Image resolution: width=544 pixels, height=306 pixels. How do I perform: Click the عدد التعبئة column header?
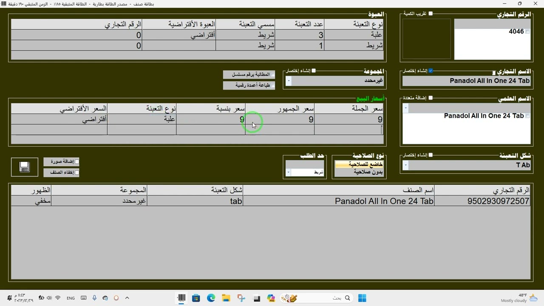300,24
